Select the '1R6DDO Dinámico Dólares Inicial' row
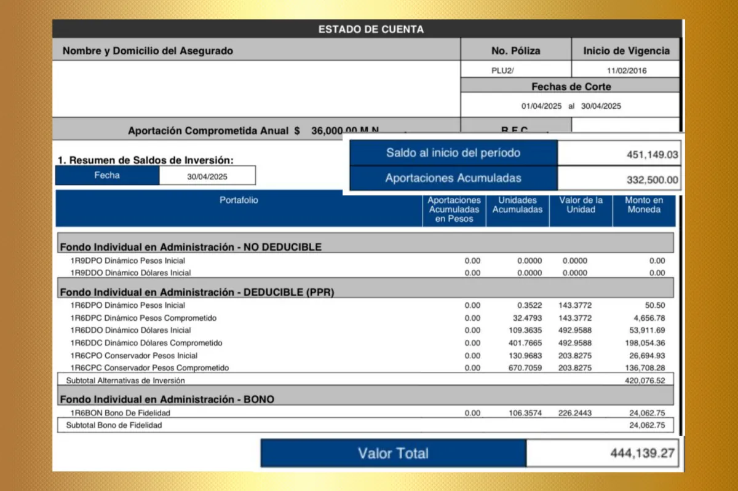The height and width of the screenshot is (491, 738). pyautogui.click(x=365, y=331)
